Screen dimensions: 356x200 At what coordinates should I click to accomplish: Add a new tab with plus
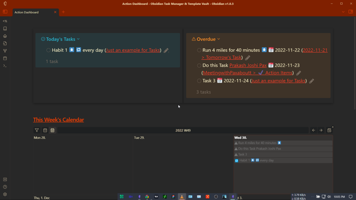pyautogui.click(x=63, y=12)
